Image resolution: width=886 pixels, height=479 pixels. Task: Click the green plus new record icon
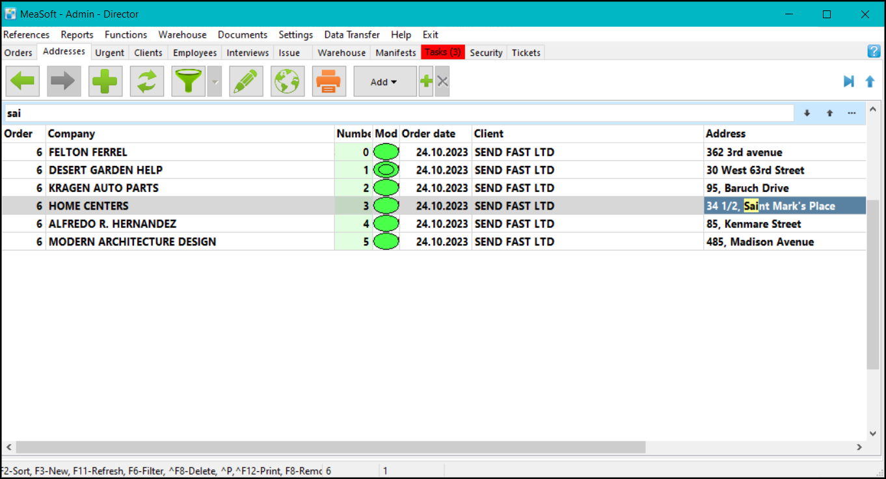point(105,82)
